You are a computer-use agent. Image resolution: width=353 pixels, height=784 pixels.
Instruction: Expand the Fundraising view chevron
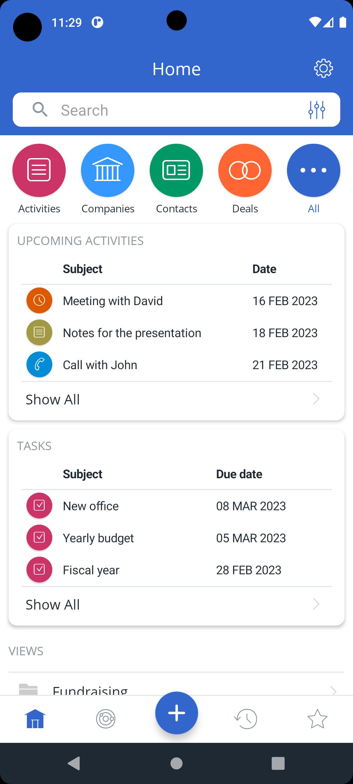(x=333, y=690)
